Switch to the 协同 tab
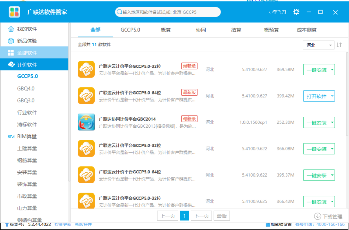The image size is (349, 230). (x=201, y=30)
